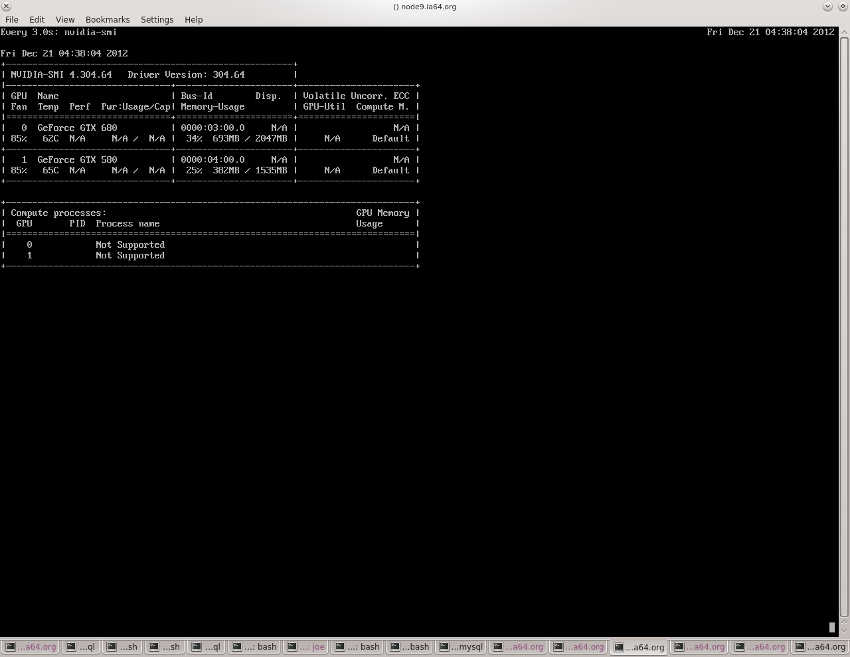Screen dimensions: 850x657
Task: Click 'Default' compute mode for GTX 680
Action: (390, 138)
